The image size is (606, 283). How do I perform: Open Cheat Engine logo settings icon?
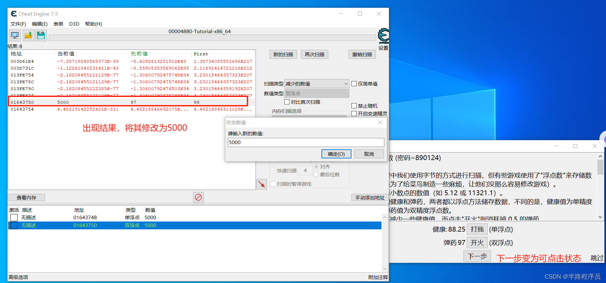coord(383,36)
